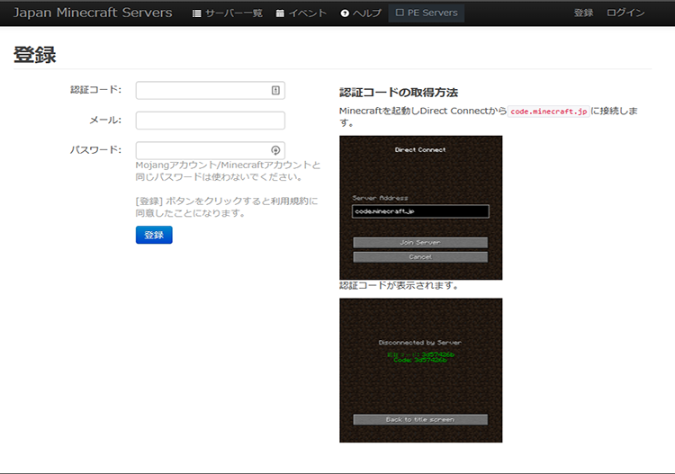Click the code.minecraft.jp code text

(548, 112)
